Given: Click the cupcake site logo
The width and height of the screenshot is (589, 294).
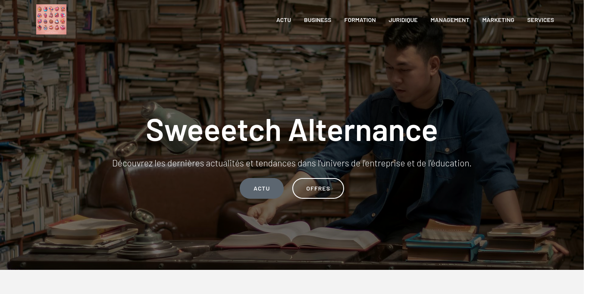Looking at the screenshot, I should 51,19.
